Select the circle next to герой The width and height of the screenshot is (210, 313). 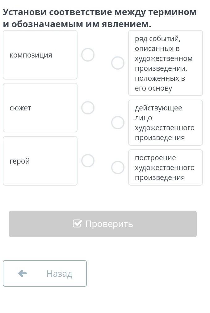(x=88, y=161)
